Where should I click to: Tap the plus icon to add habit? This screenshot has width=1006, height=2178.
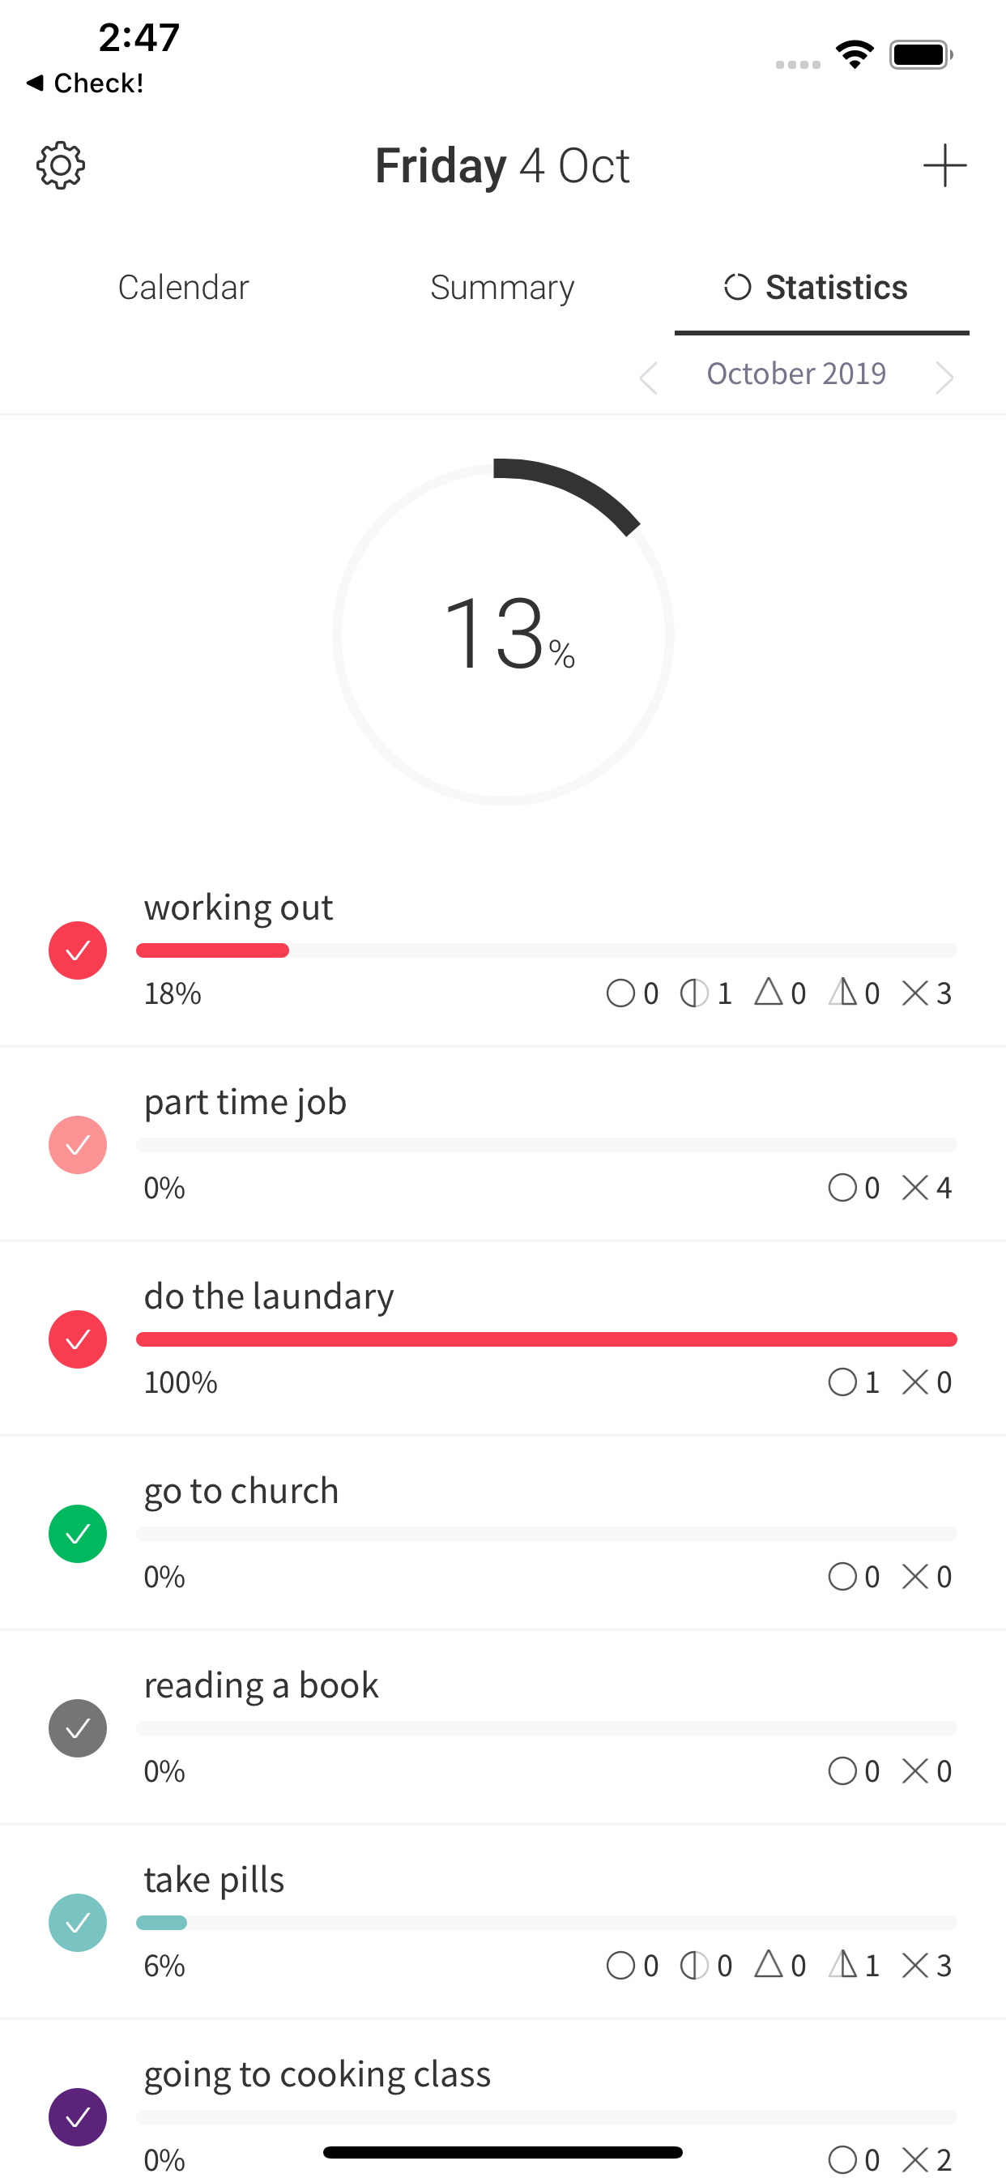(944, 166)
